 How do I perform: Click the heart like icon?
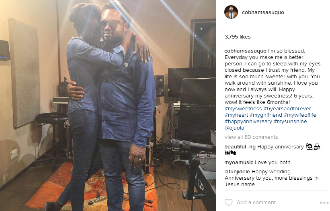click(228, 203)
